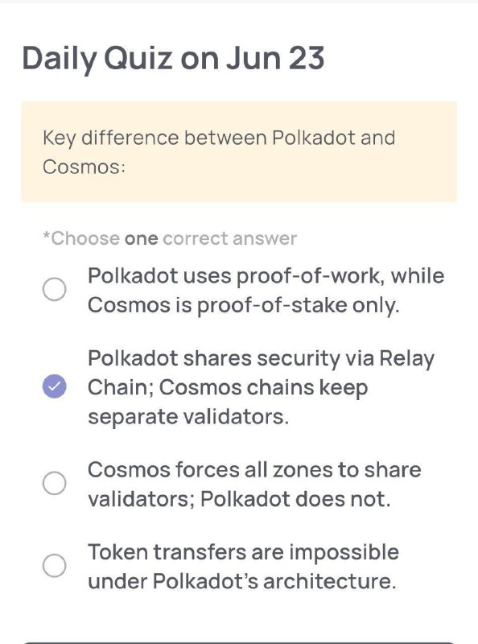Click 'Polkadot uses proof-of-work, while' option text

(266, 275)
